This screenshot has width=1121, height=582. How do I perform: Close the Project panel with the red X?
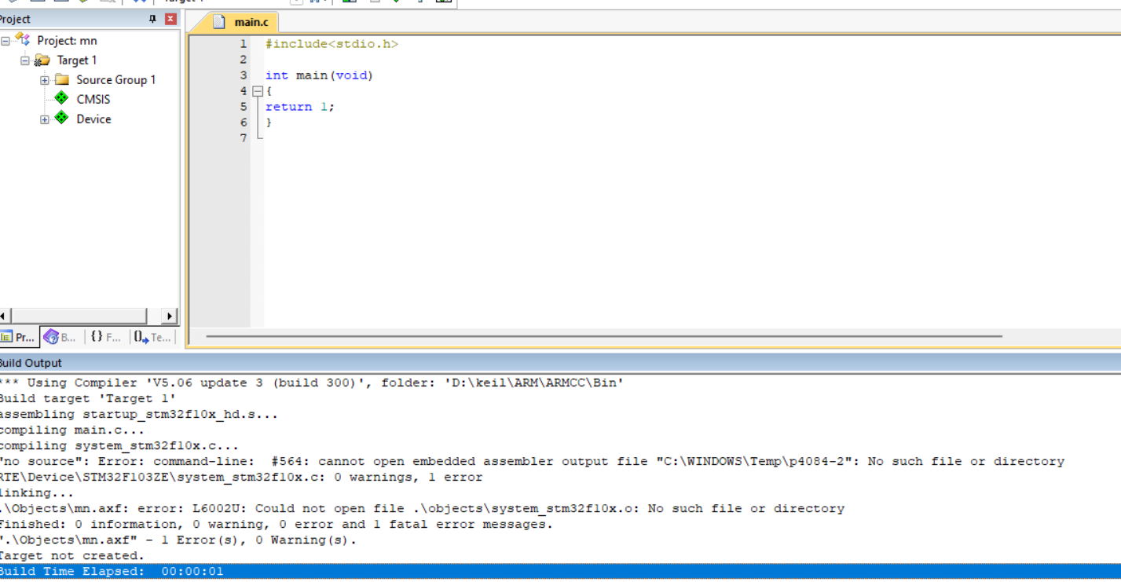point(170,19)
